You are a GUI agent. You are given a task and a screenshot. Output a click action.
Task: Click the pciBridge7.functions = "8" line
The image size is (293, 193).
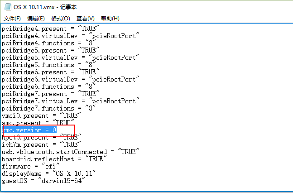48,108
